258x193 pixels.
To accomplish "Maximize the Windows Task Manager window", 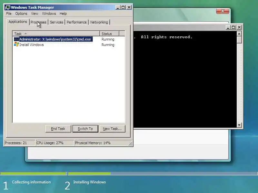I will [123, 7].
